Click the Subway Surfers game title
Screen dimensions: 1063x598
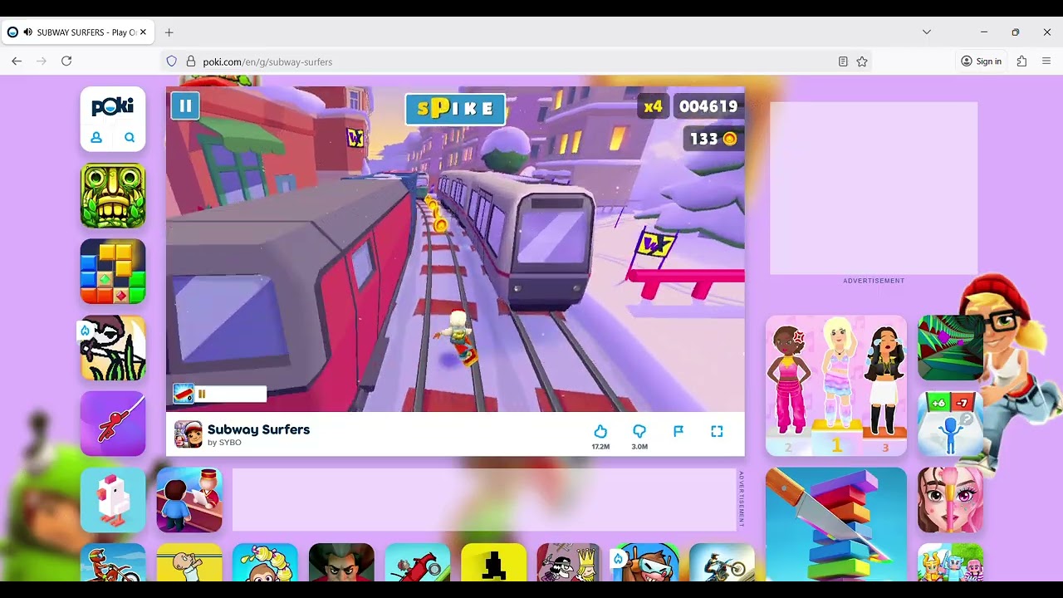coord(258,429)
